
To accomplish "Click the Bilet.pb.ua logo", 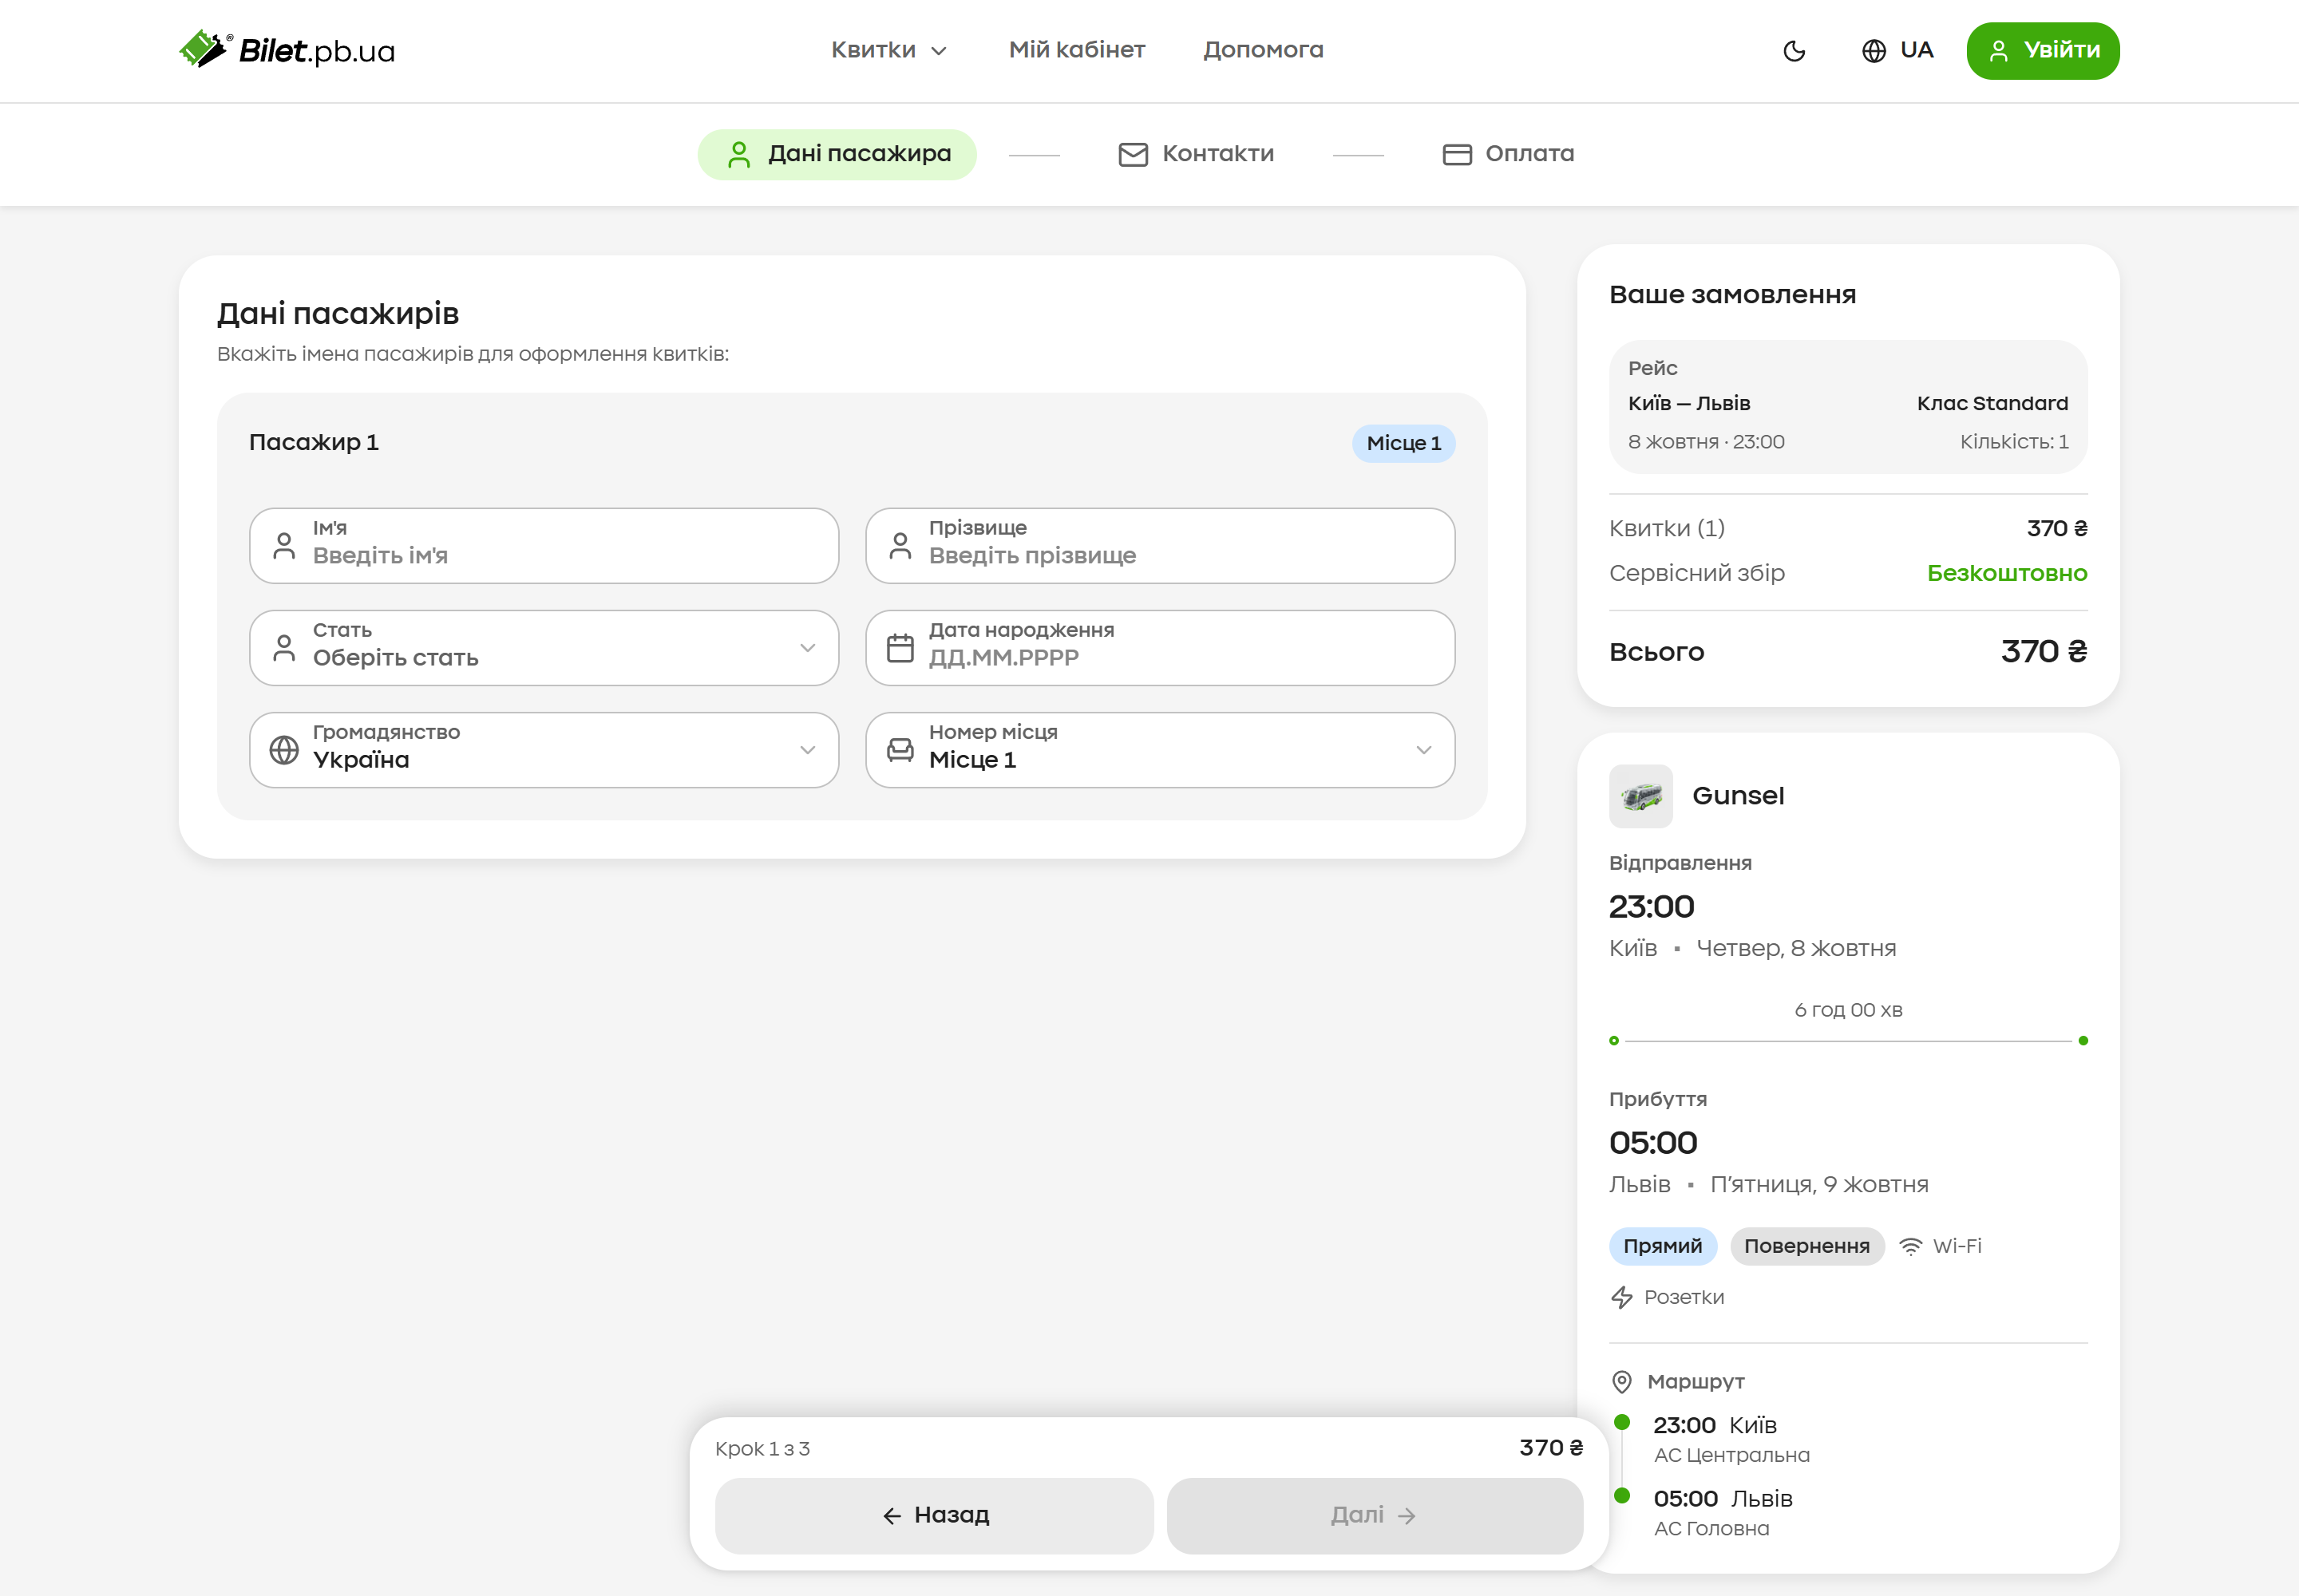I will coord(287,50).
